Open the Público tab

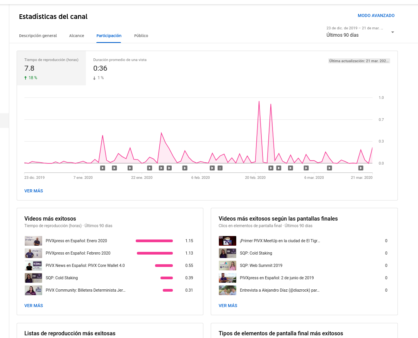tap(141, 36)
